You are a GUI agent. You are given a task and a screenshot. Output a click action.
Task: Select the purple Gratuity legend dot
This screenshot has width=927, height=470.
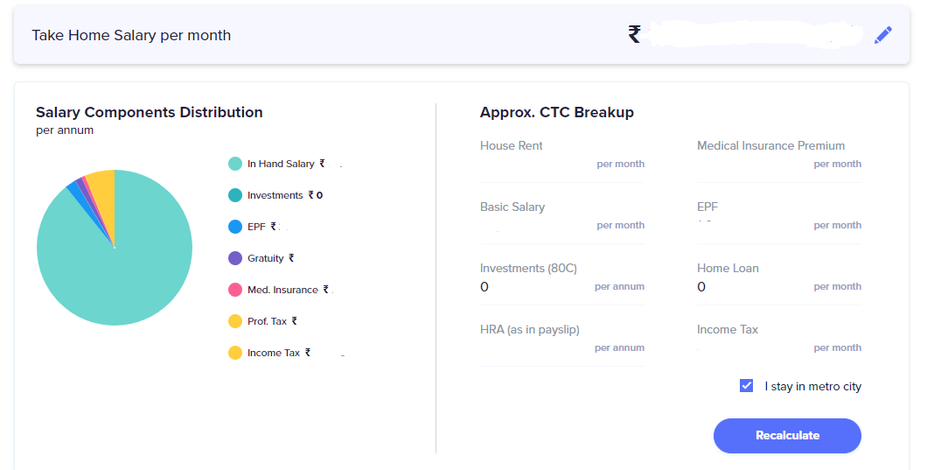pos(234,258)
